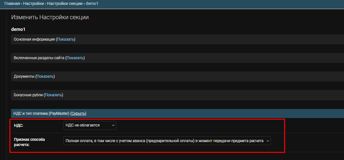Open the НДС не облагается dropdown
The image size is (344, 160).
[90, 125]
